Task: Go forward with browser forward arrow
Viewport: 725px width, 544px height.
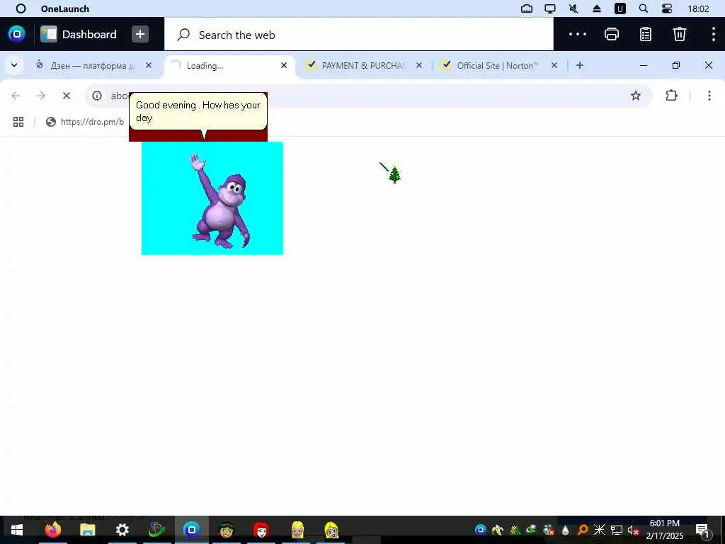Action: [x=41, y=96]
